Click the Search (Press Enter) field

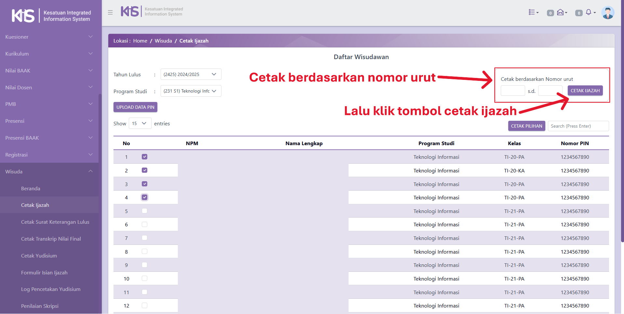click(578, 126)
